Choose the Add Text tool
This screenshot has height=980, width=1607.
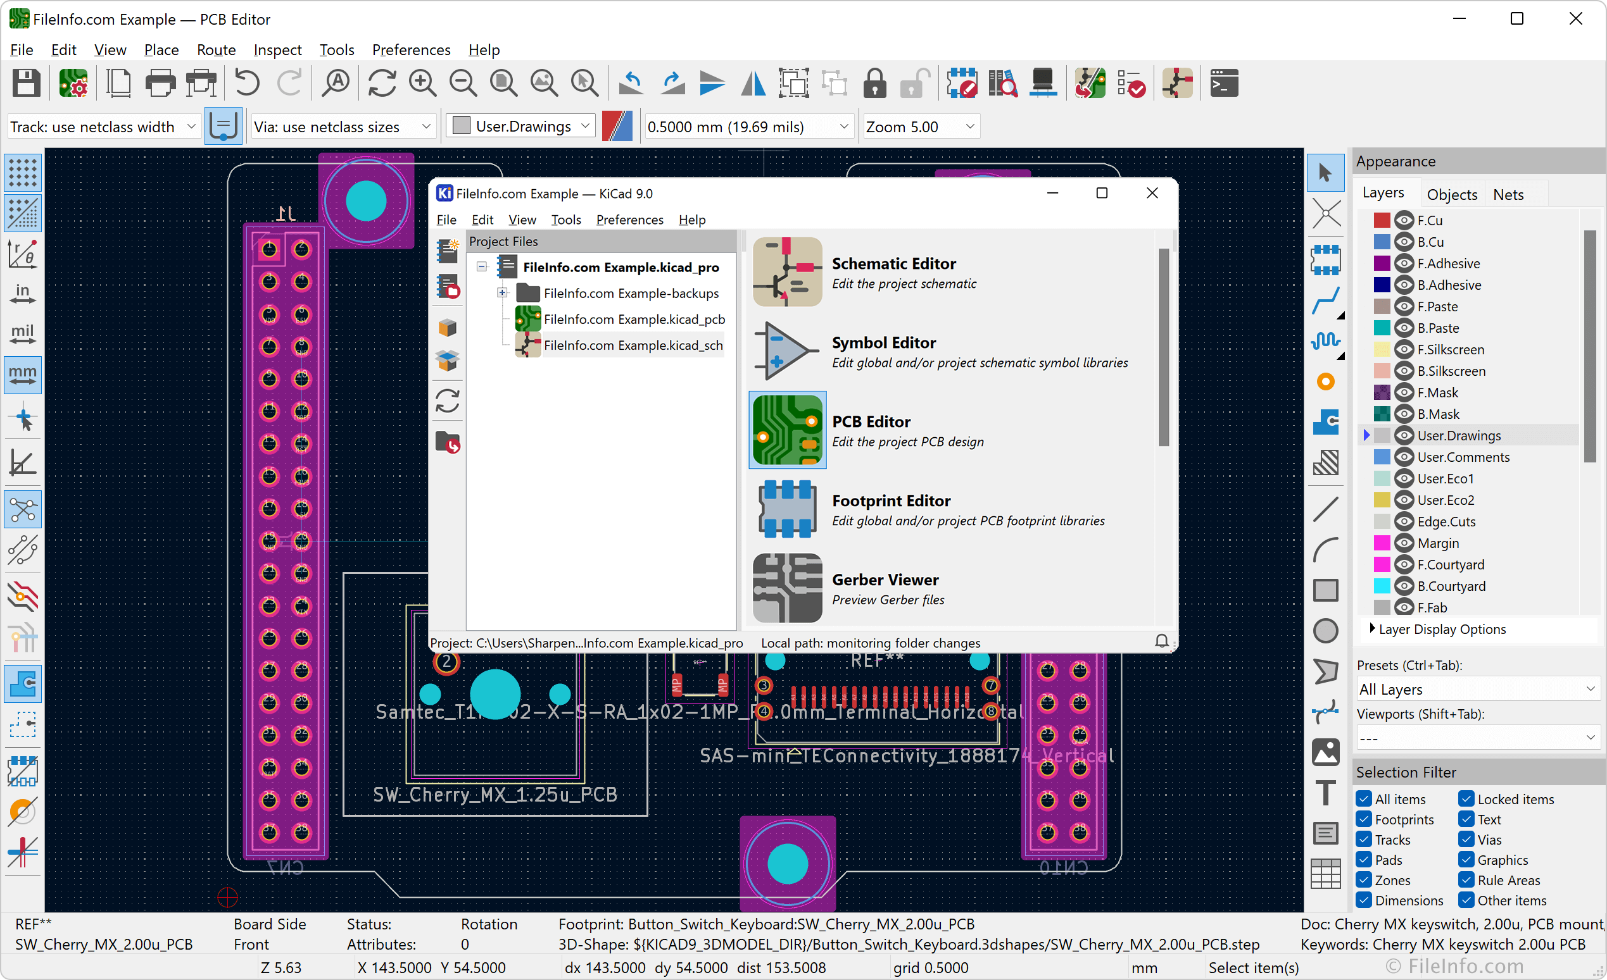pyautogui.click(x=1325, y=793)
